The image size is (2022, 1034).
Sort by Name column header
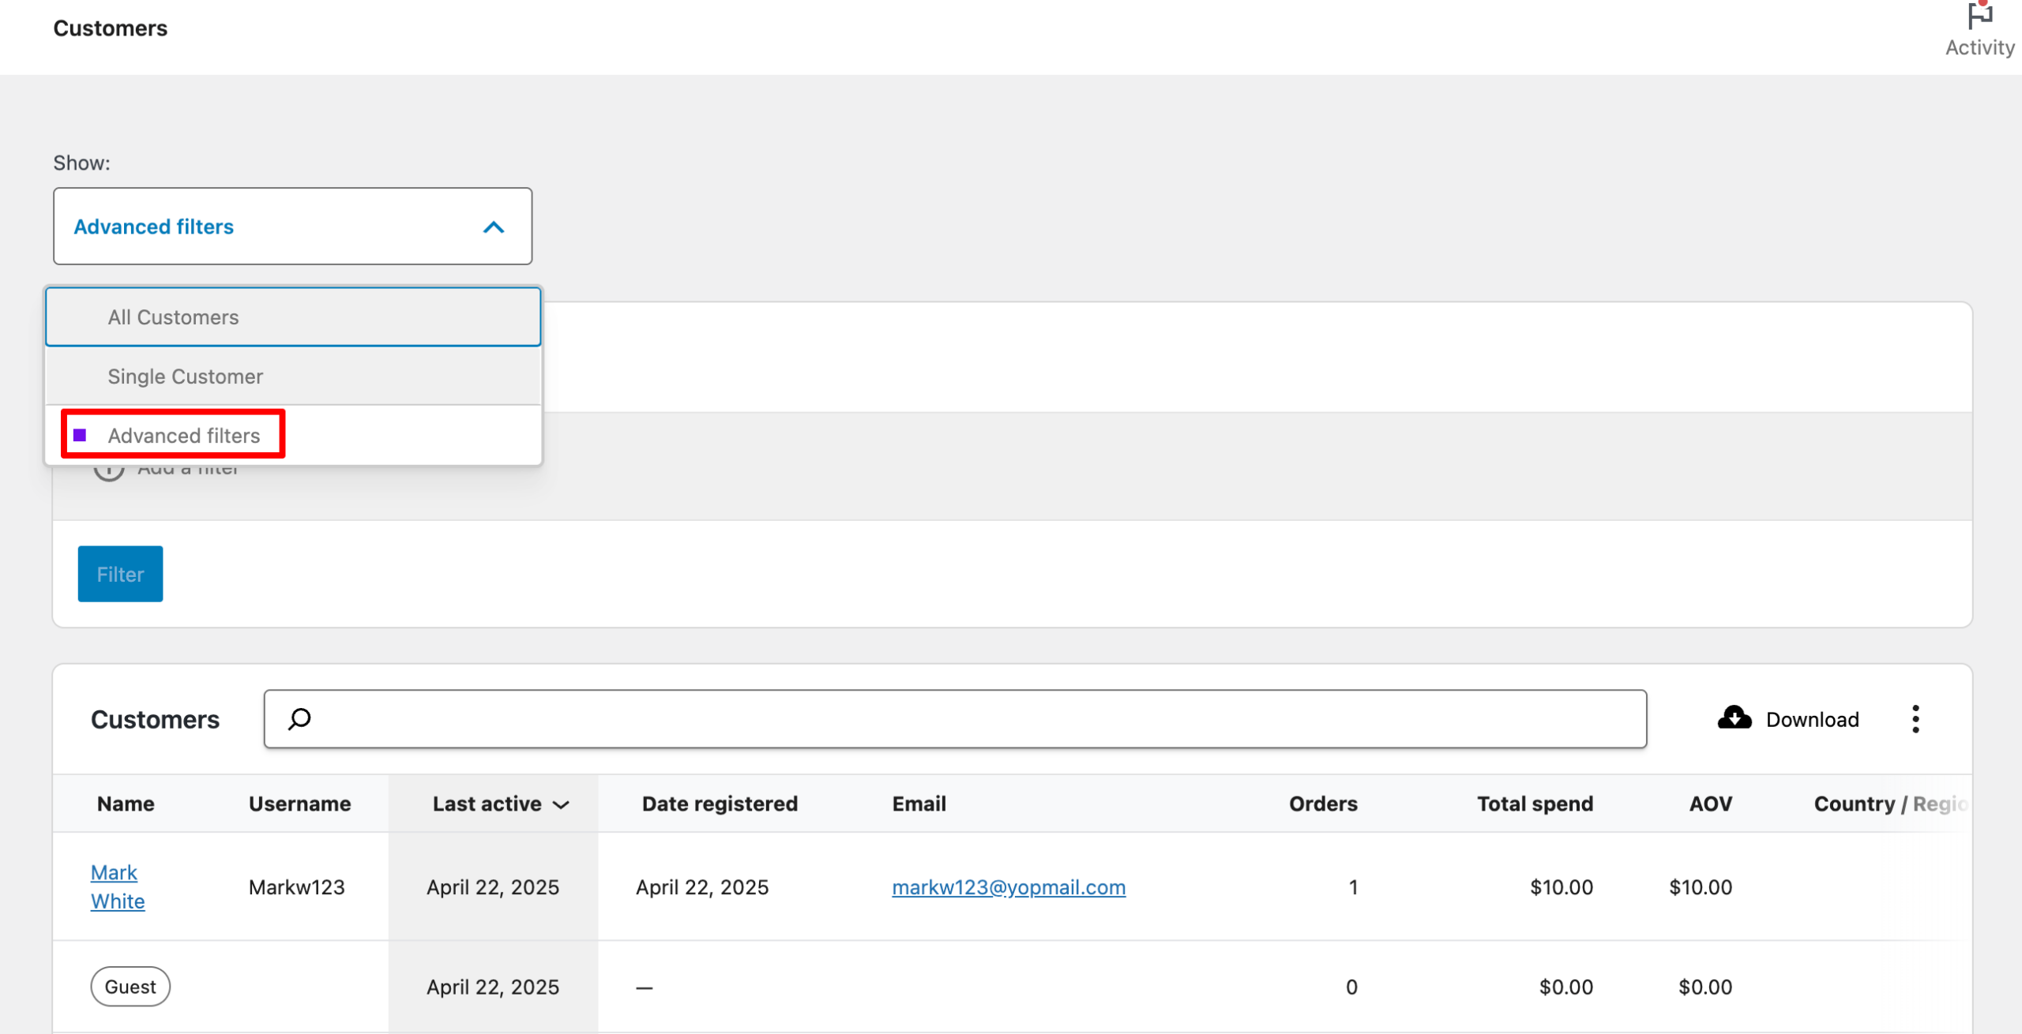coord(126,804)
